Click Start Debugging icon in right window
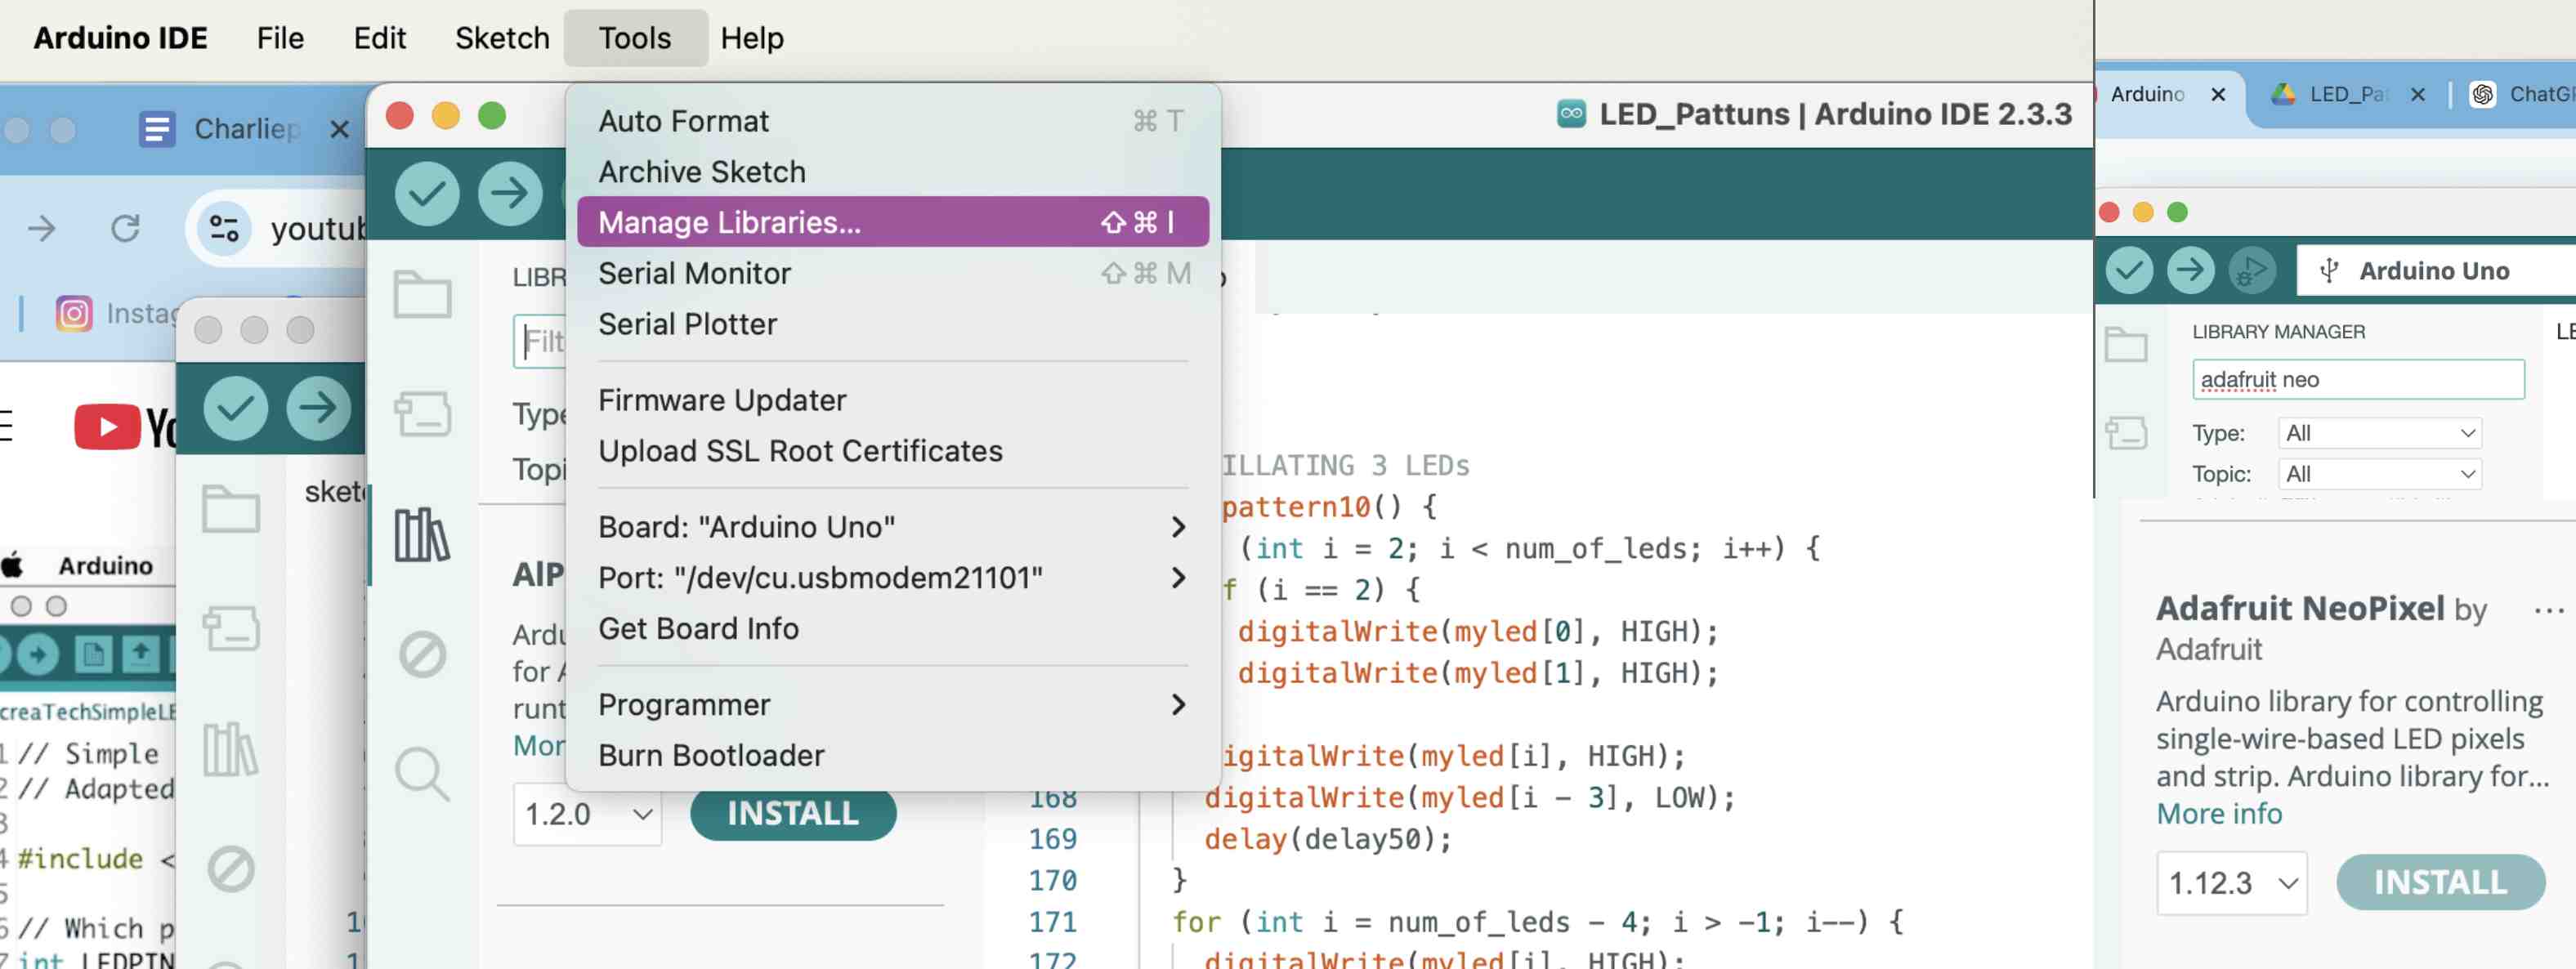The image size is (2576, 969). click(2252, 270)
